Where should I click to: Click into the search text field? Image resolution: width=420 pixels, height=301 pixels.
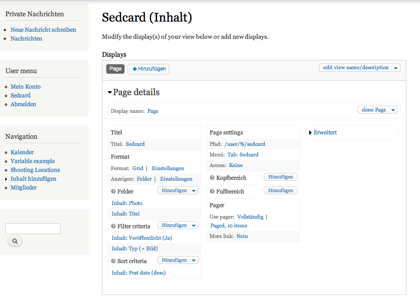click(x=33, y=229)
